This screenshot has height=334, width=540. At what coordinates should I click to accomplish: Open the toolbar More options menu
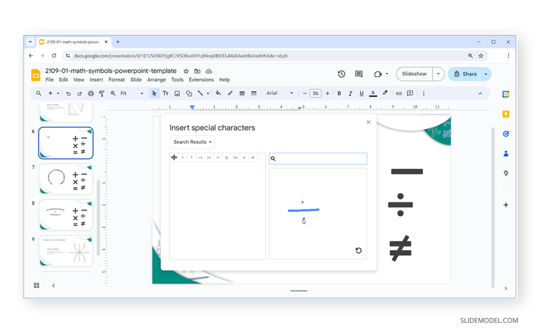[x=423, y=94]
